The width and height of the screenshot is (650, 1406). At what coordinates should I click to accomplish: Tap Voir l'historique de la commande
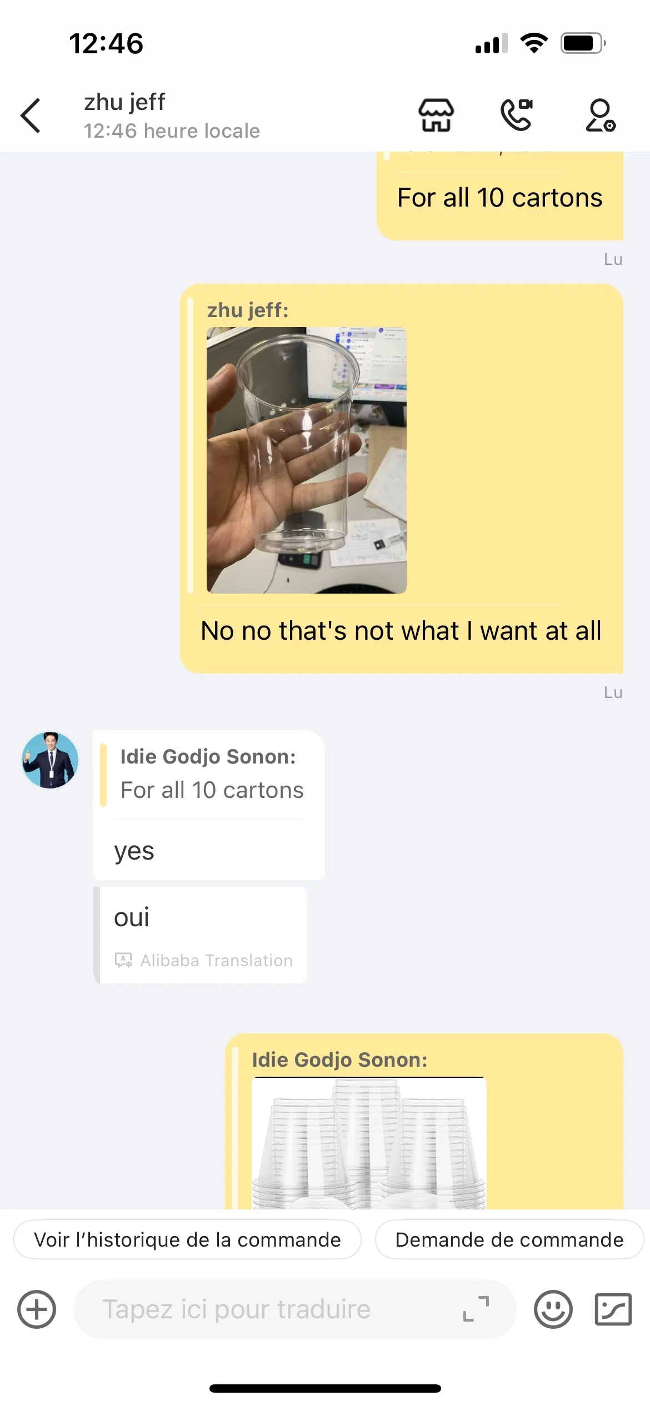tap(187, 1239)
